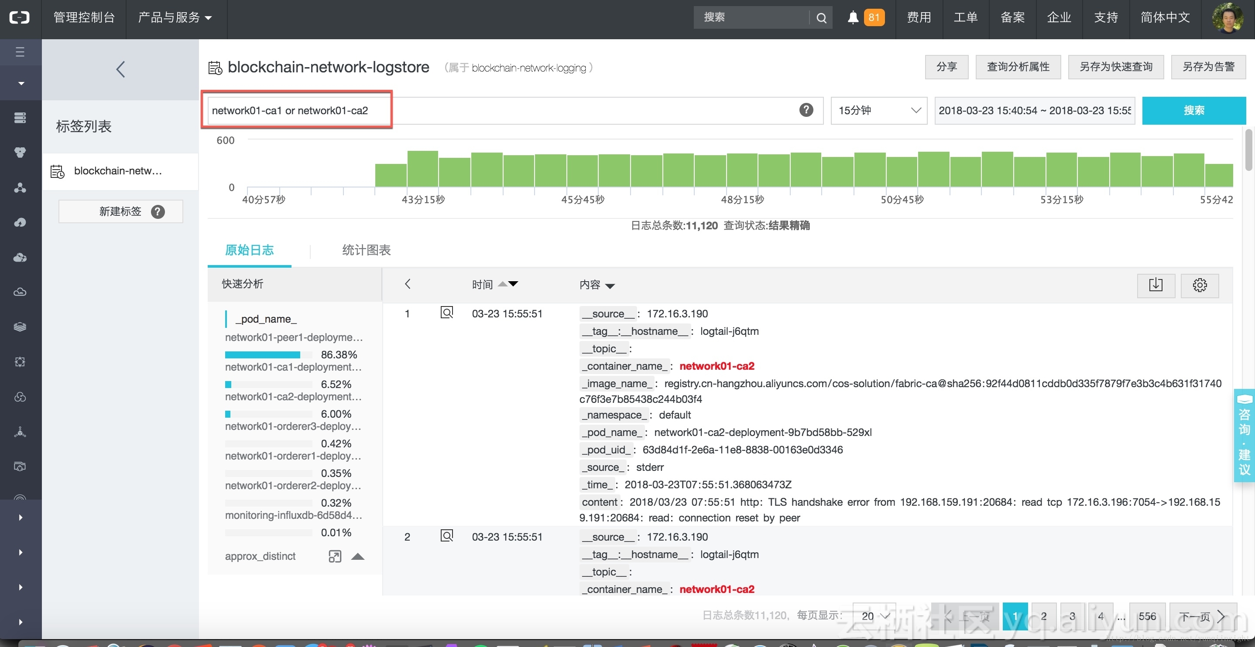Click the bookmark/tag icon next to blockchain-netw...
Screen dimensions: 1255x647
(57, 170)
